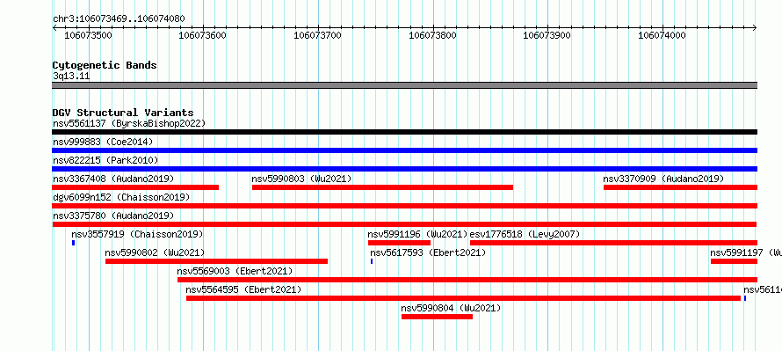Open the nsv5564595 (Ebert2021) red bar
The height and width of the screenshot is (351, 782).
463,298
